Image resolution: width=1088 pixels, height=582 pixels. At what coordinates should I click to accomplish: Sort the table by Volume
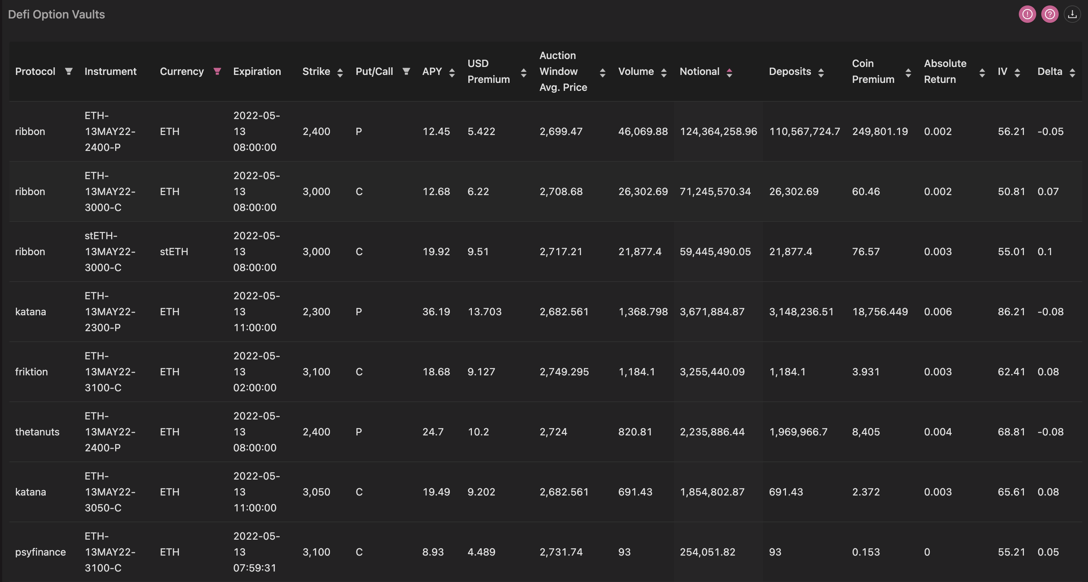(x=664, y=73)
